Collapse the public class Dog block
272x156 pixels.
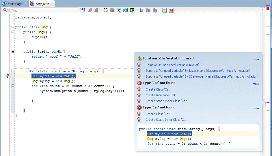13,27
